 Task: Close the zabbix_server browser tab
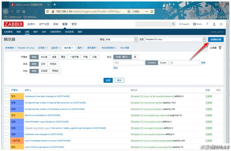coord(48,5)
